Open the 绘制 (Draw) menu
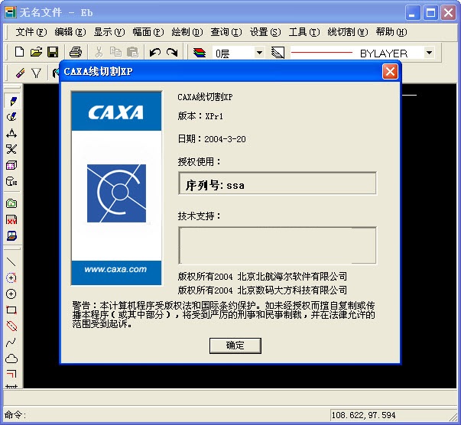 coord(187,32)
